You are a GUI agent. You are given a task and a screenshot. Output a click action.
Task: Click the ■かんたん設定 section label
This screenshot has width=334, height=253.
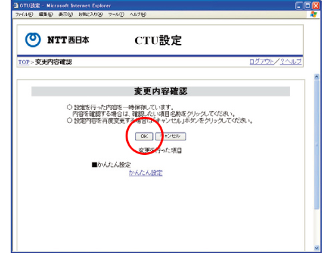(112, 165)
